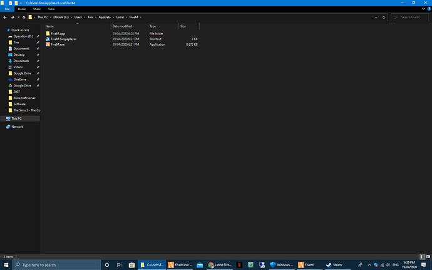
Task: Open Desktop in sidebar
Action: tap(19, 55)
